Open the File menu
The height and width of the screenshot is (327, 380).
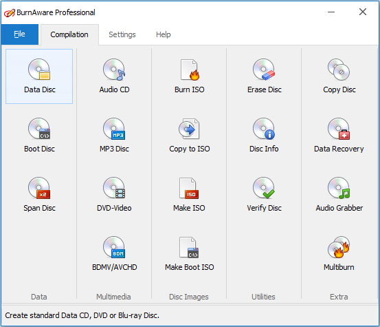click(20, 34)
